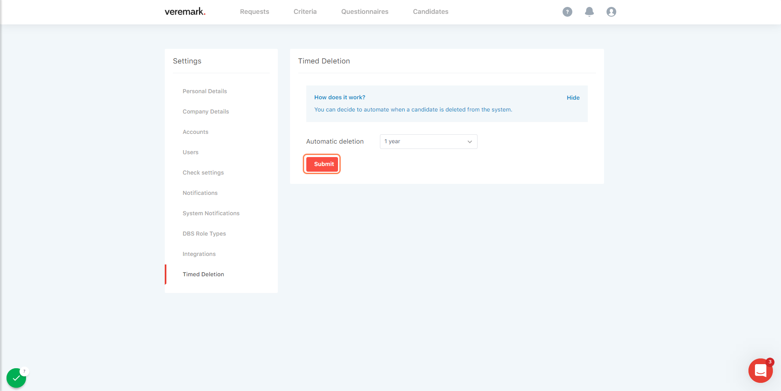Open Accounts settings
This screenshot has height=391, width=781.
[x=195, y=132]
